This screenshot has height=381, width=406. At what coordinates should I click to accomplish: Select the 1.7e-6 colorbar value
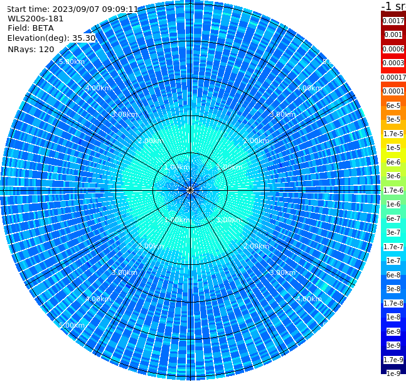point(393,190)
